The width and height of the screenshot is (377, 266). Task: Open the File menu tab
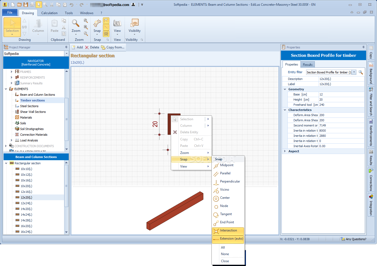pyautogui.click(x=10, y=13)
